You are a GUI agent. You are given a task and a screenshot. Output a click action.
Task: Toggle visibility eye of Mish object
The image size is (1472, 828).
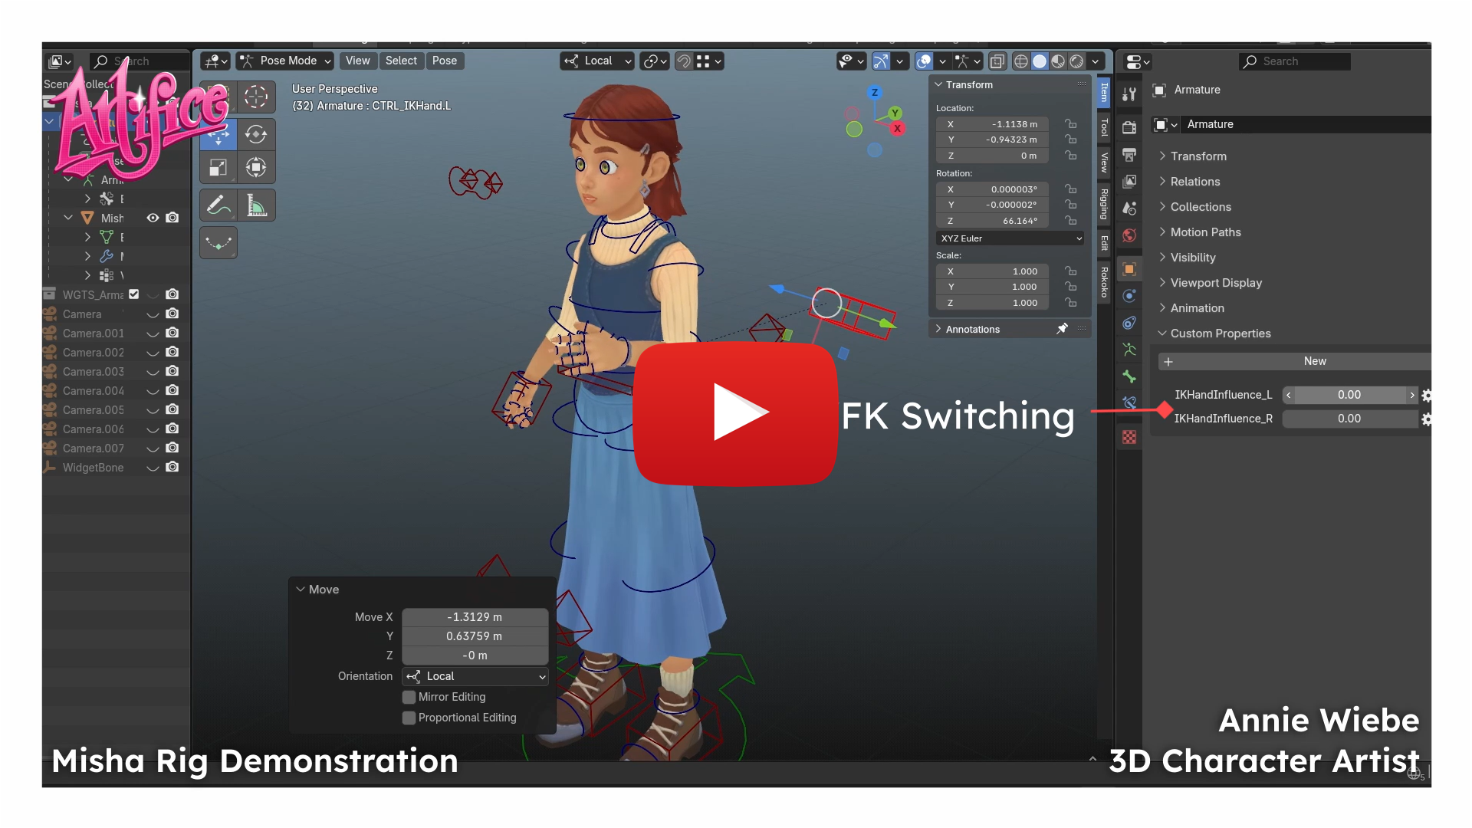point(153,218)
